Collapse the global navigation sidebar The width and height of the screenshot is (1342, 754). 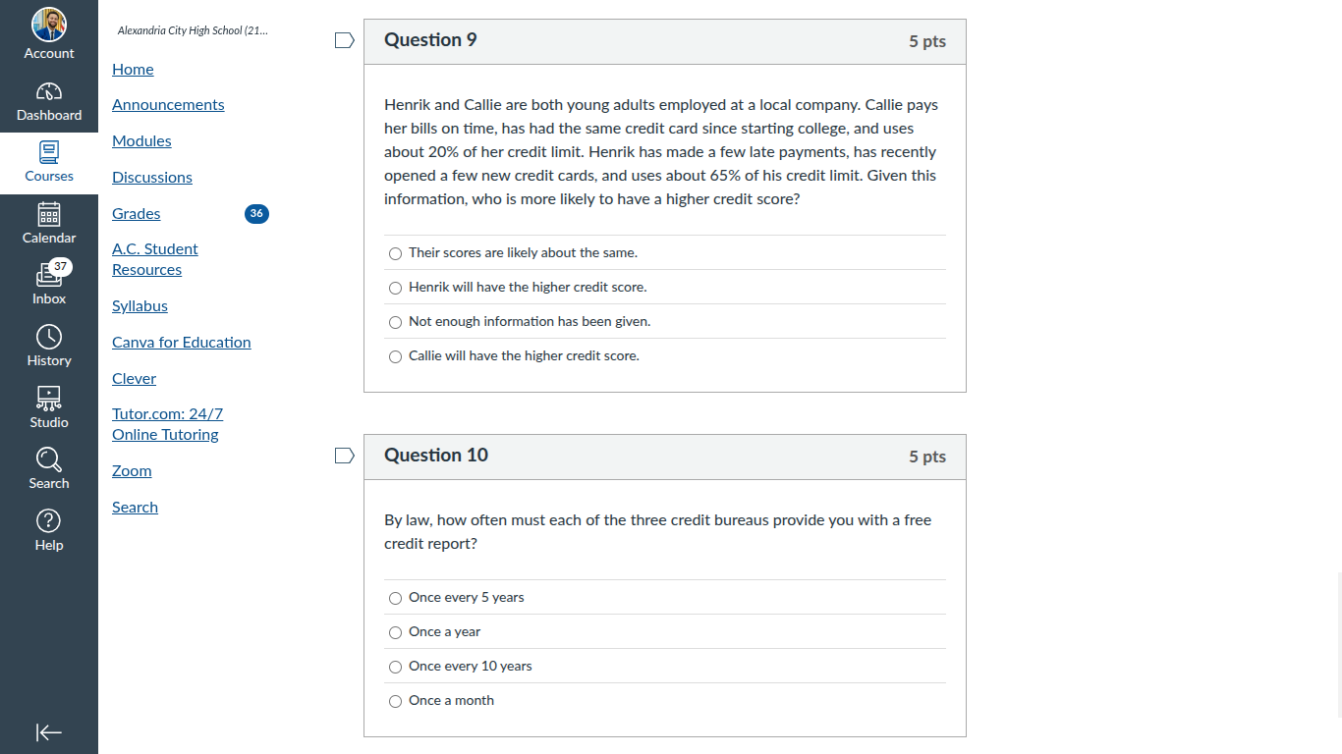click(x=49, y=732)
